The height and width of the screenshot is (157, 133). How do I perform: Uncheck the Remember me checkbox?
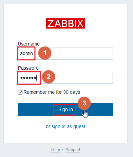[x=20, y=92]
